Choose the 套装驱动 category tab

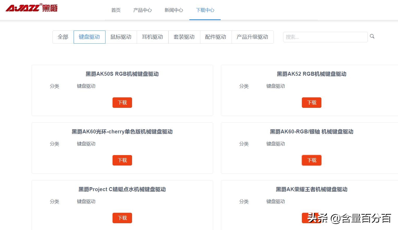tap(184, 37)
